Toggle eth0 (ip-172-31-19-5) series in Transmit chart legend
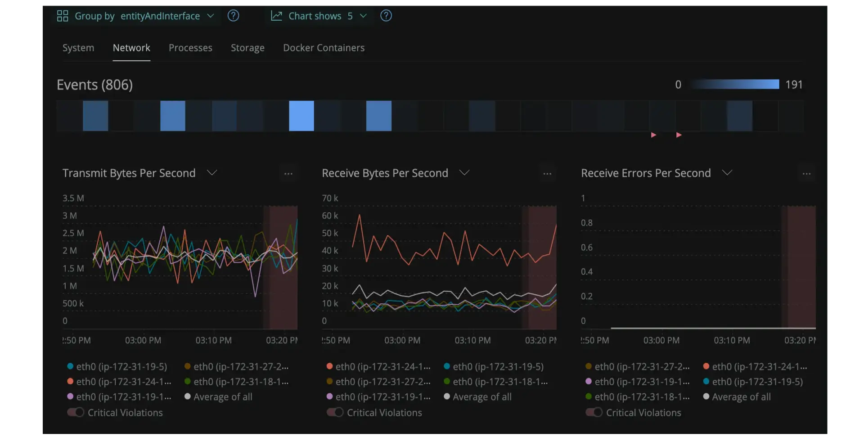 click(117, 367)
